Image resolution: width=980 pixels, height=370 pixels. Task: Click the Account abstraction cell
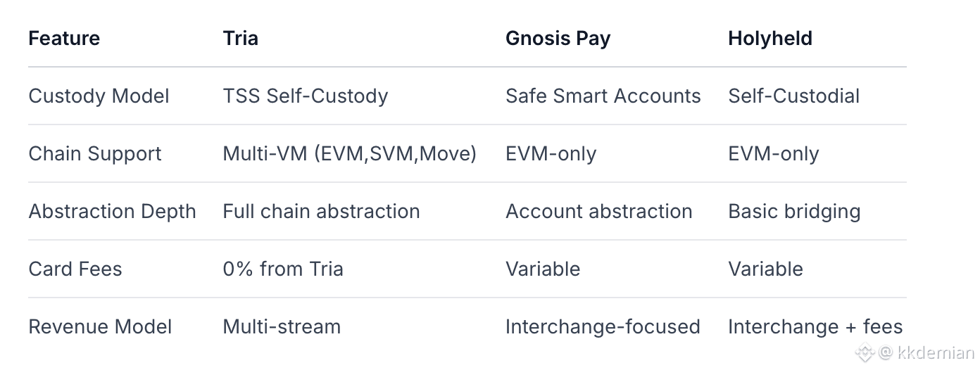(x=599, y=211)
